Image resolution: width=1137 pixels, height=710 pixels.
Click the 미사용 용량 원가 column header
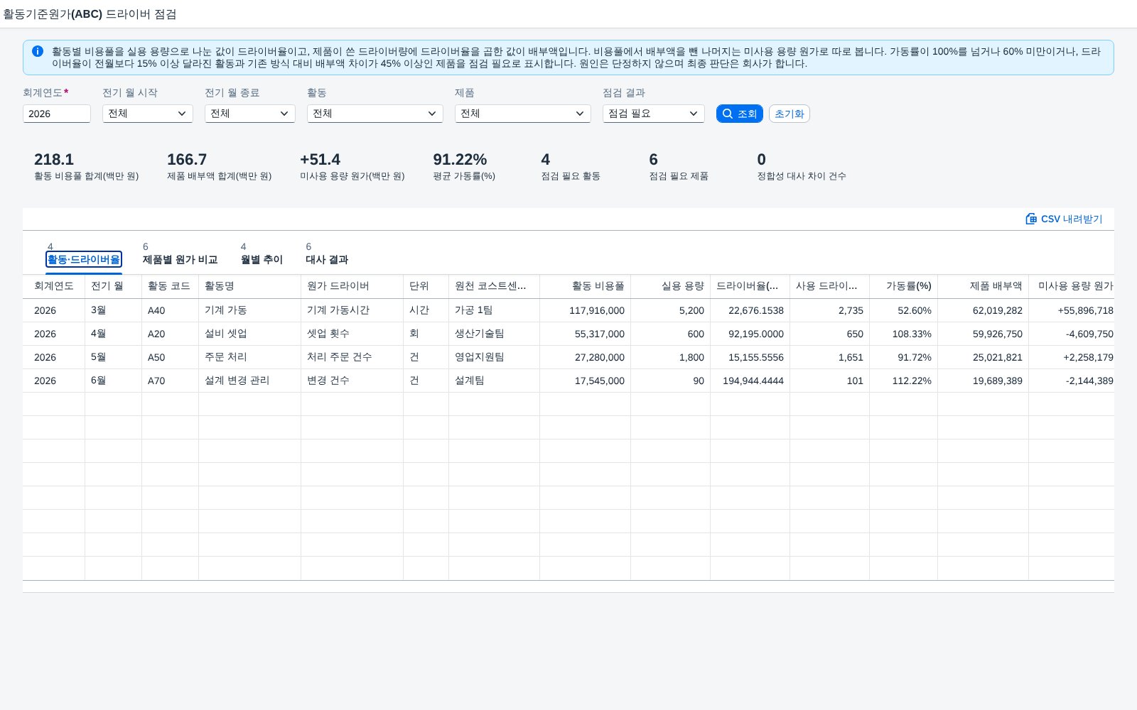[1072, 286]
